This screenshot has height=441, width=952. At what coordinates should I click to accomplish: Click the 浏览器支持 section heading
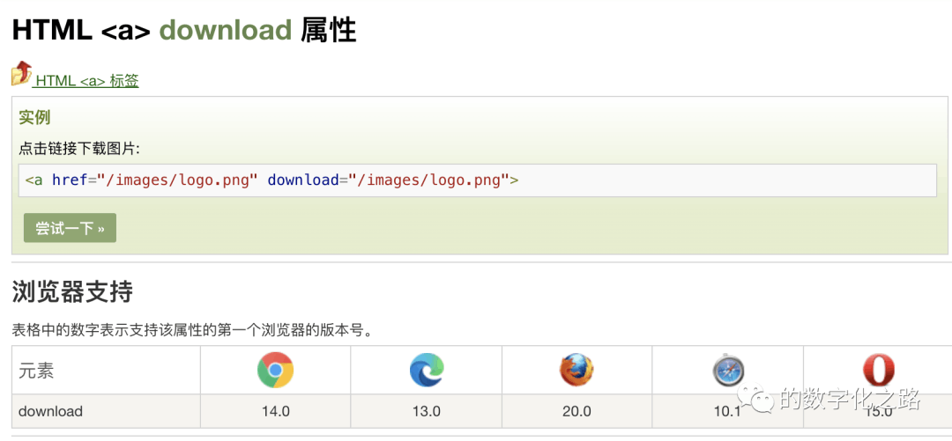point(72,293)
